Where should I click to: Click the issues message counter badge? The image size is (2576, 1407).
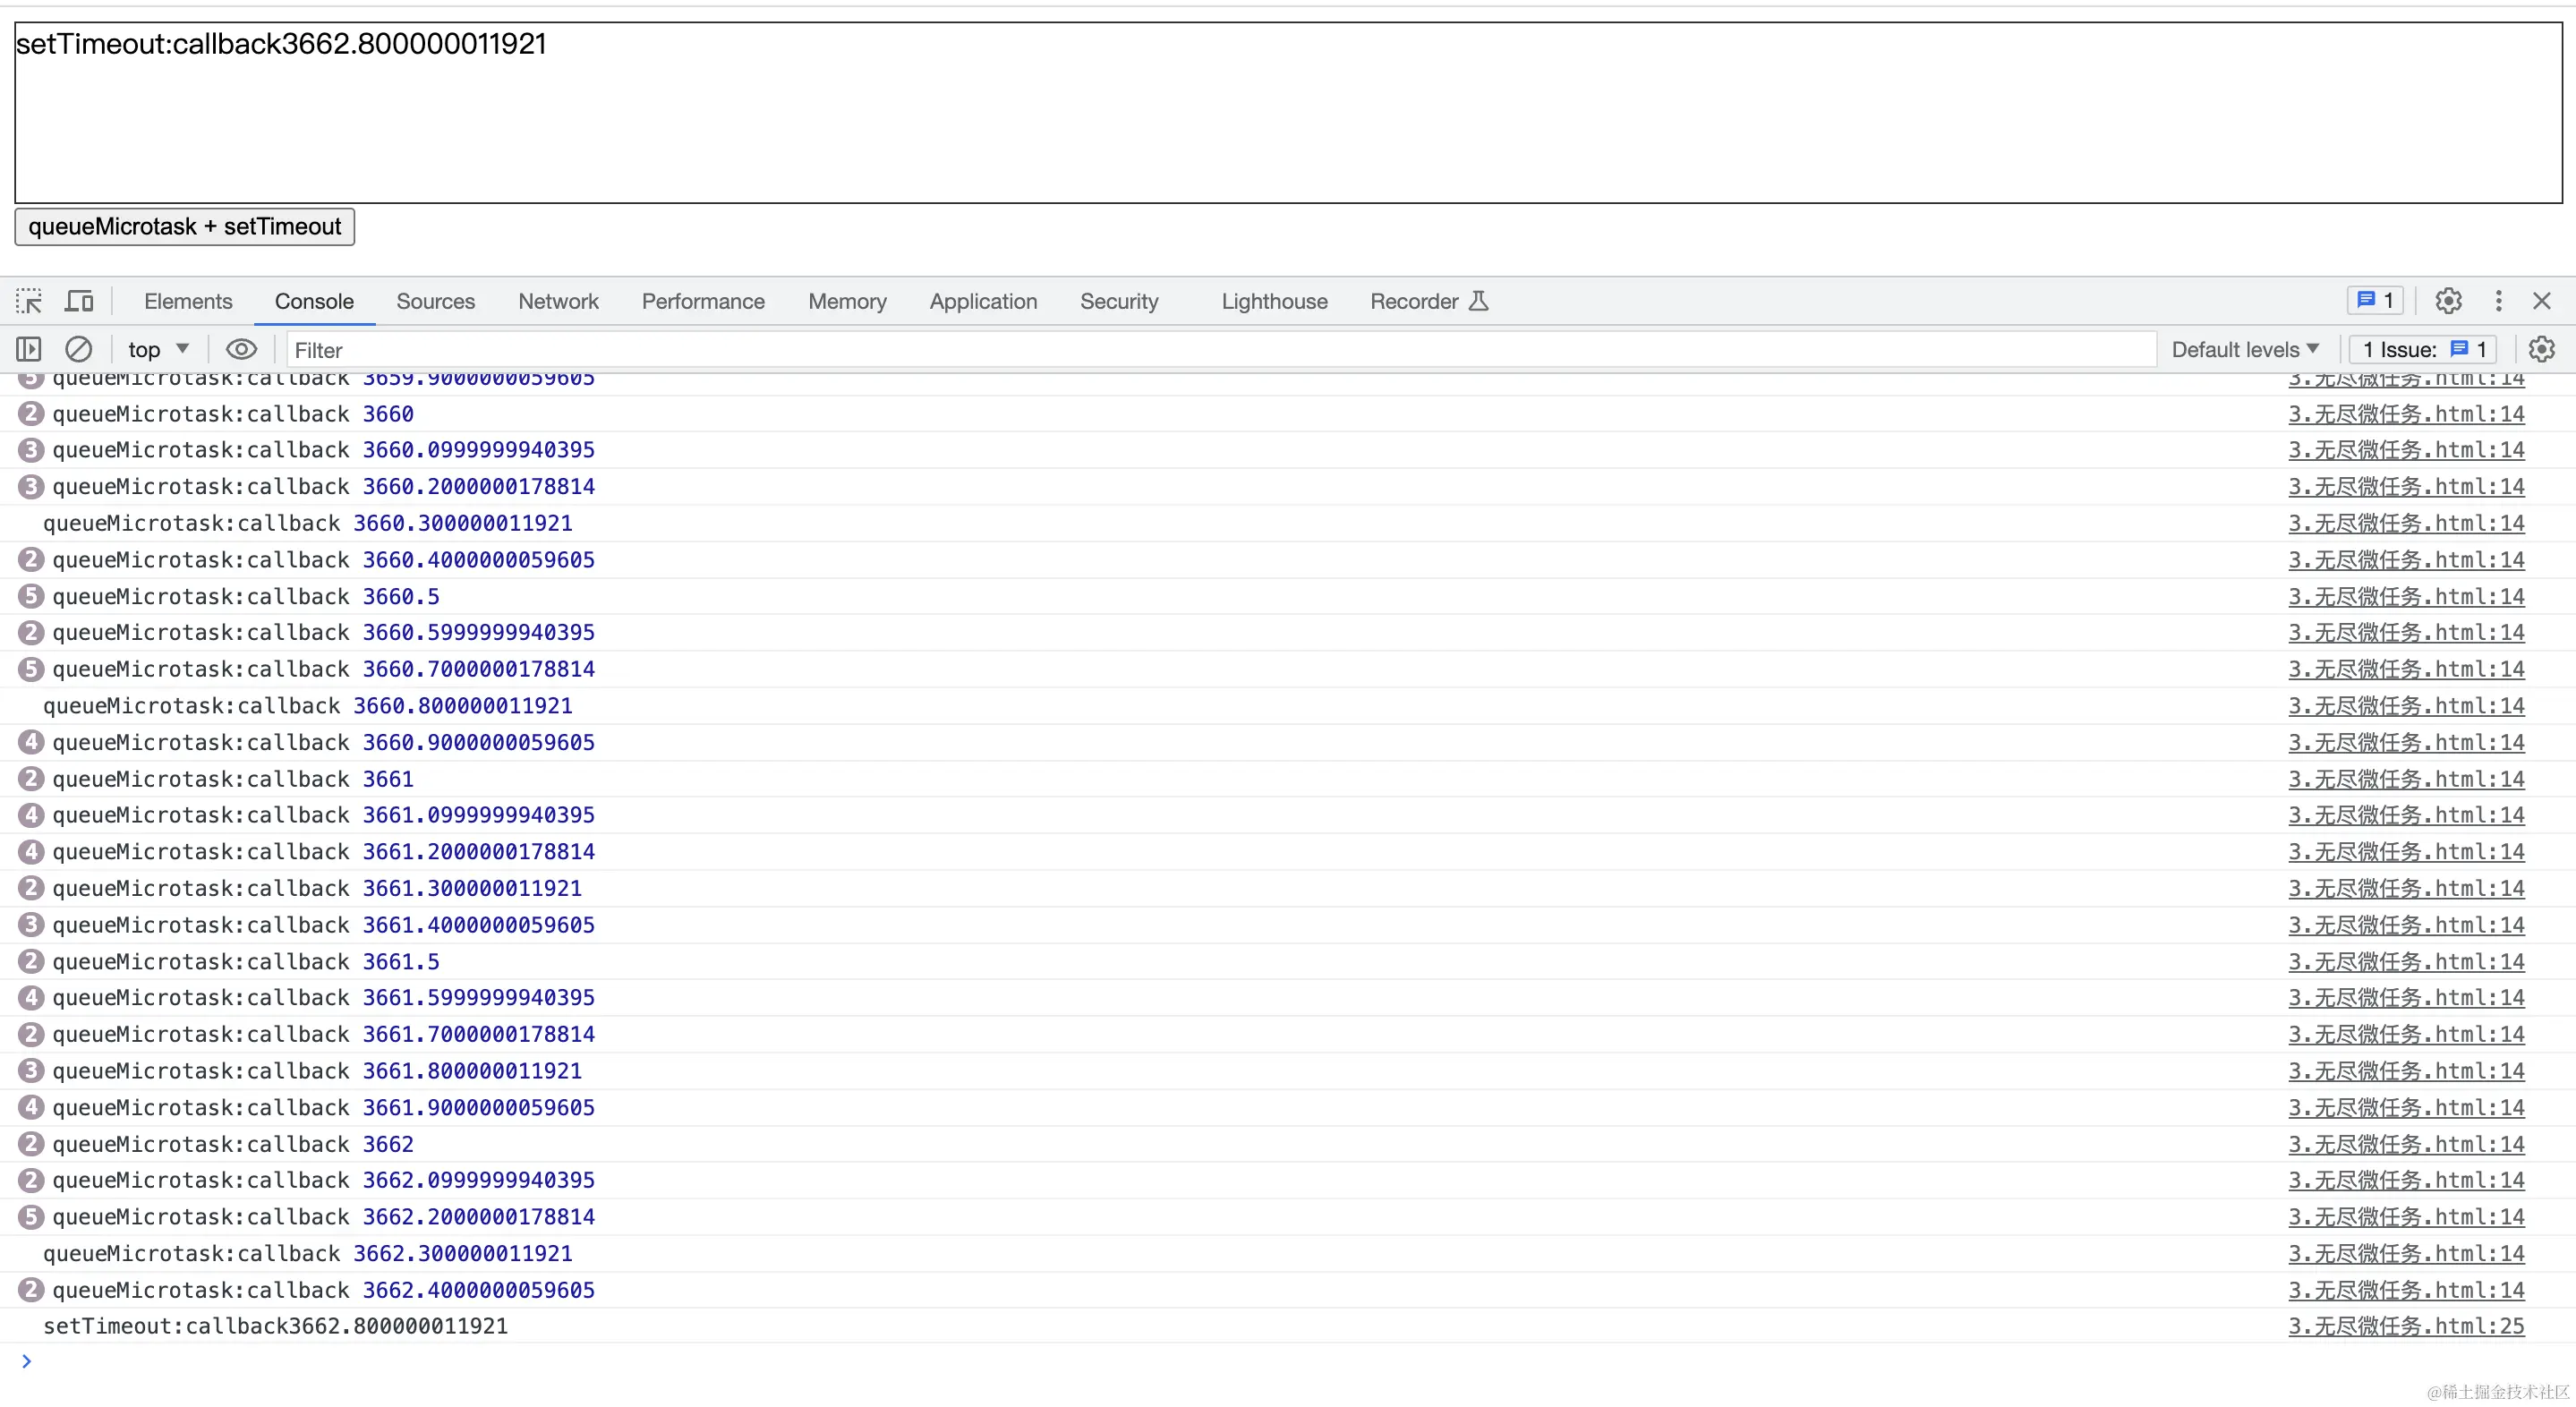point(2375,301)
